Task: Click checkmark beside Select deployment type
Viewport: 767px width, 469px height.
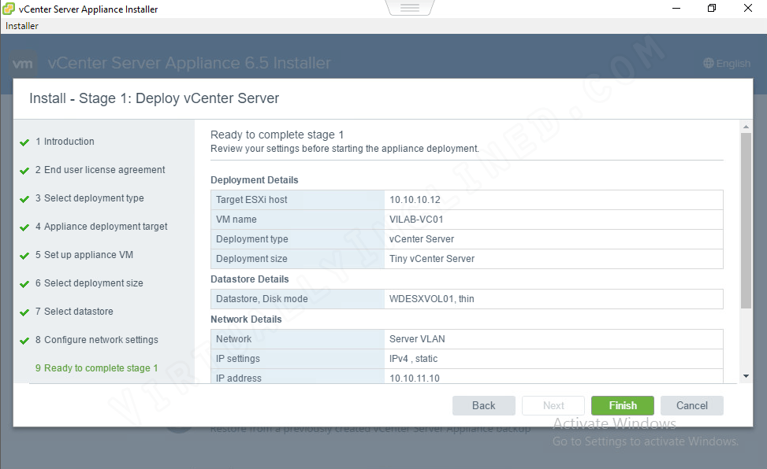Action: [x=24, y=199]
